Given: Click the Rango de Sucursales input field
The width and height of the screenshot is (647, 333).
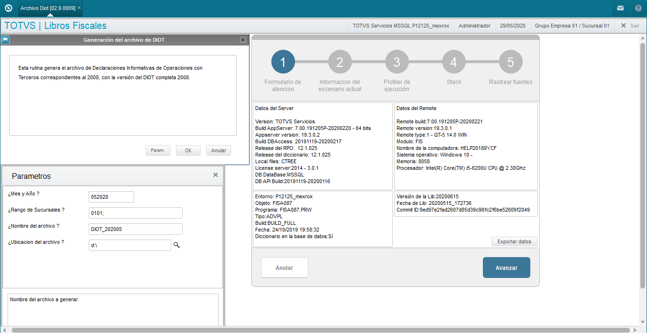Looking at the screenshot, I should [136, 213].
